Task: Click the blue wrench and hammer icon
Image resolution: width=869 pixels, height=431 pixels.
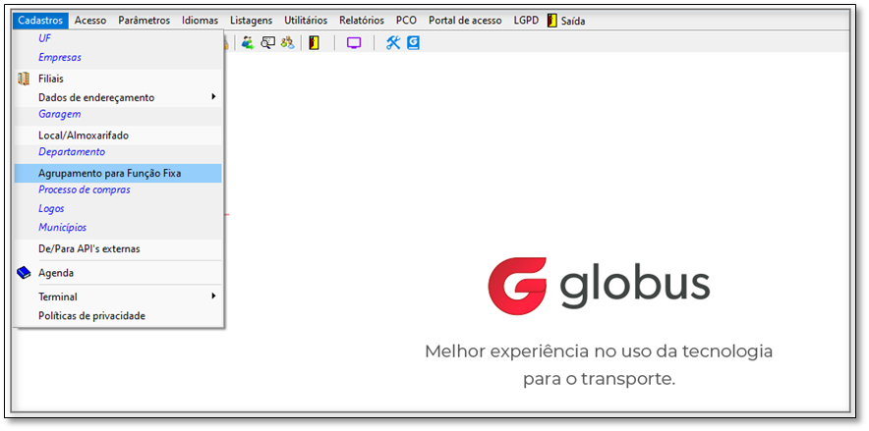Action: click(393, 42)
